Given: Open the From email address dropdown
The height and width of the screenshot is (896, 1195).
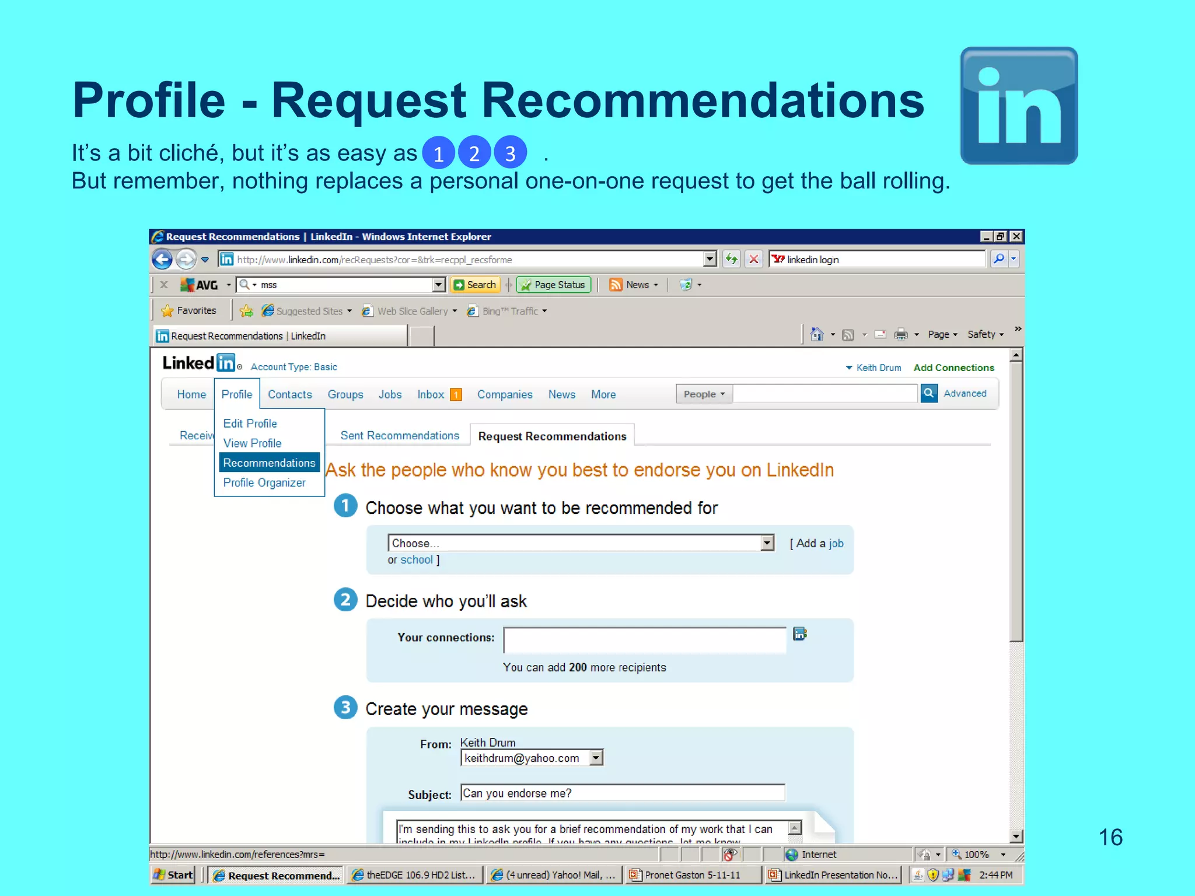Looking at the screenshot, I should tap(532, 758).
